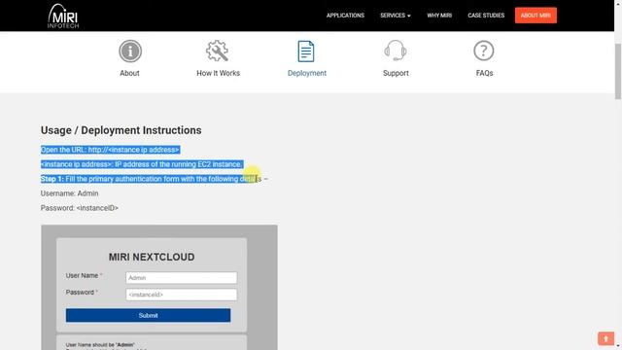Click the blue Submit button
Screen dimensions: 622x350
(x=148, y=315)
